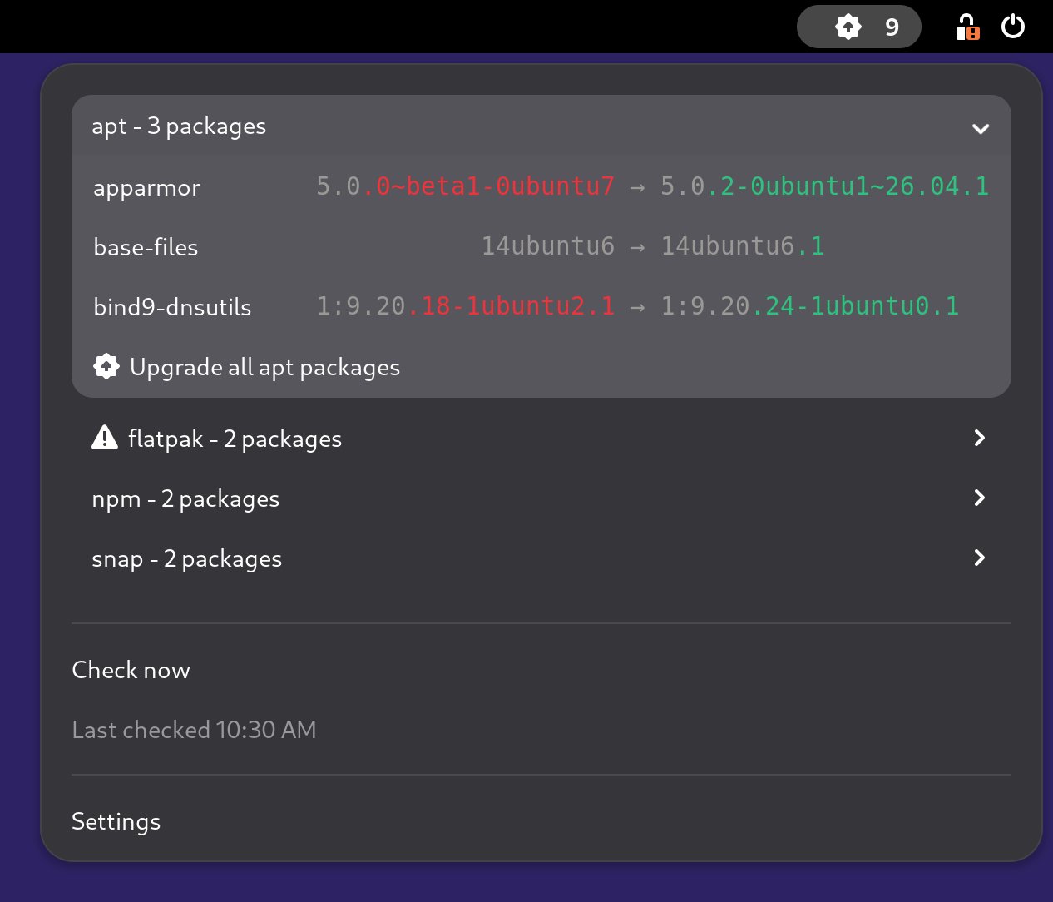Click the update count 9 in top bar
The height and width of the screenshot is (902, 1053).
tap(892, 27)
